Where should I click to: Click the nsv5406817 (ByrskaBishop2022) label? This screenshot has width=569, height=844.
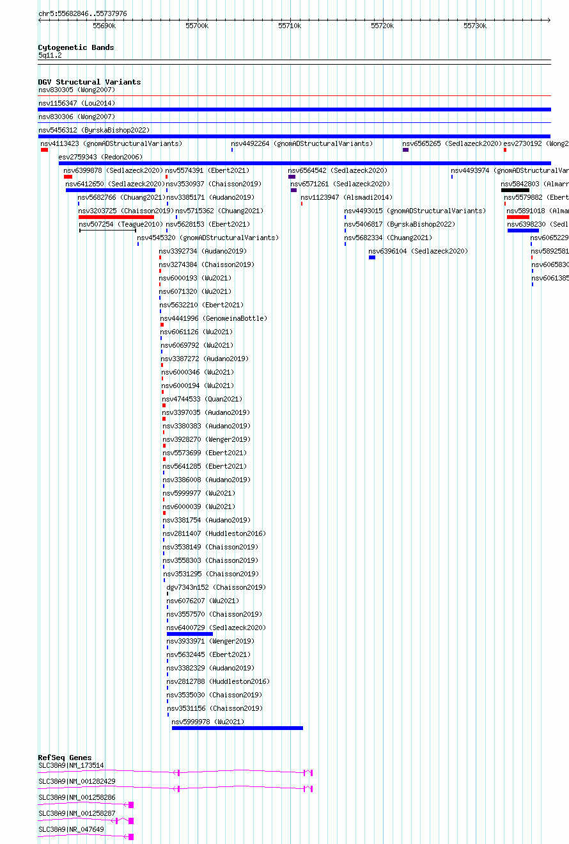pyautogui.click(x=400, y=224)
